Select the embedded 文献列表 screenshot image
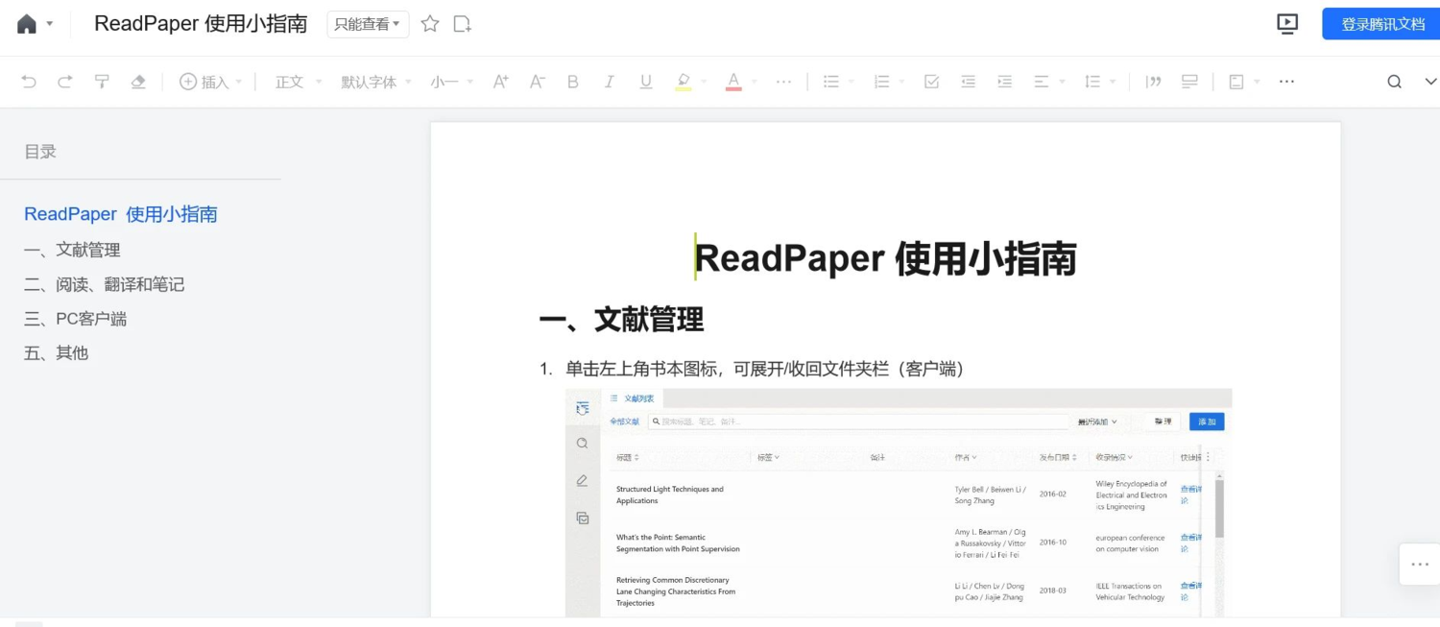Viewport: 1440px width, 627px height. 899,503
